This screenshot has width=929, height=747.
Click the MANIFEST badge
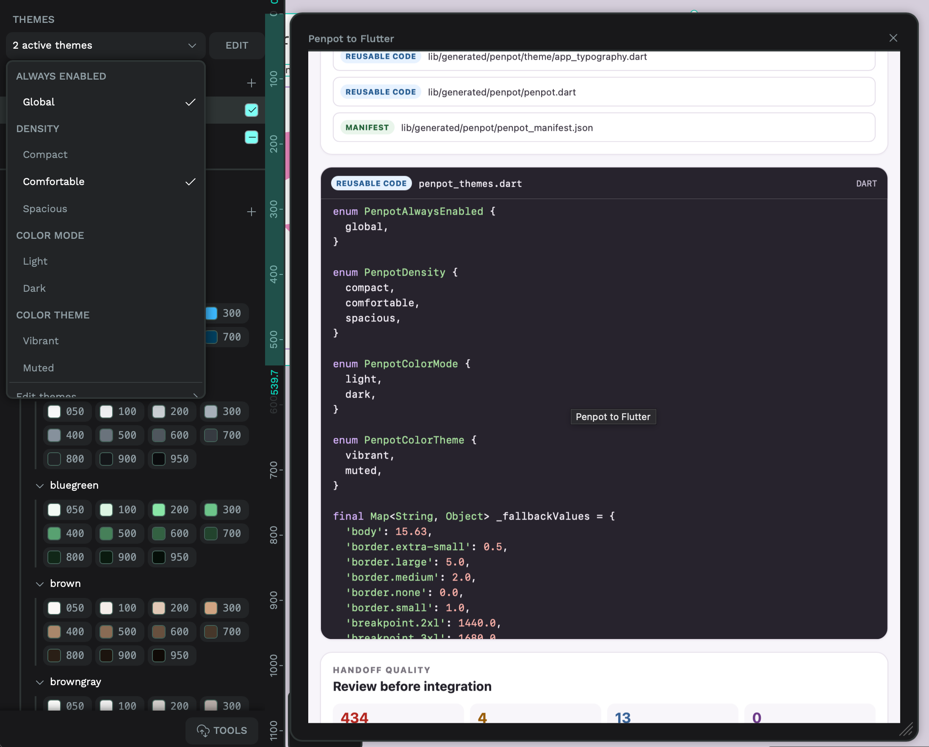click(367, 127)
